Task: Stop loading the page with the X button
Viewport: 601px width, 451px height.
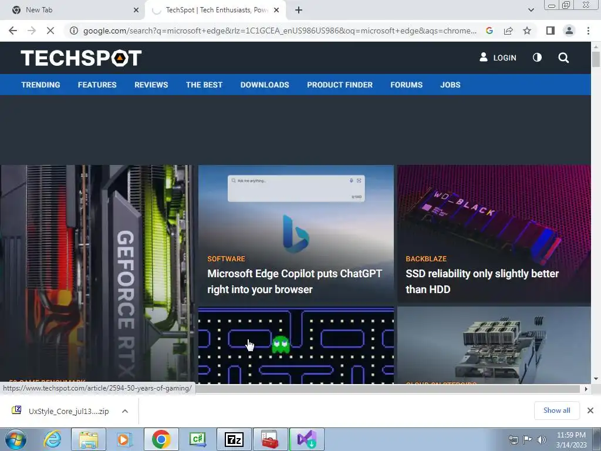Action: [50, 31]
